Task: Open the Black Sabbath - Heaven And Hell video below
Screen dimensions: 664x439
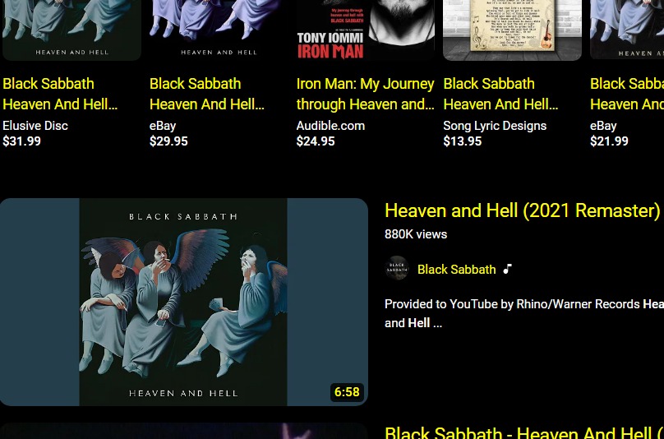Action: pyautogui.click(x=523, y=432)
